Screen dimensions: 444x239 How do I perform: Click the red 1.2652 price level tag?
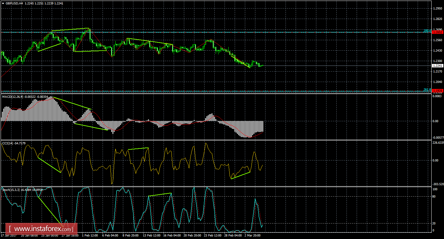[x=438, y=32]
